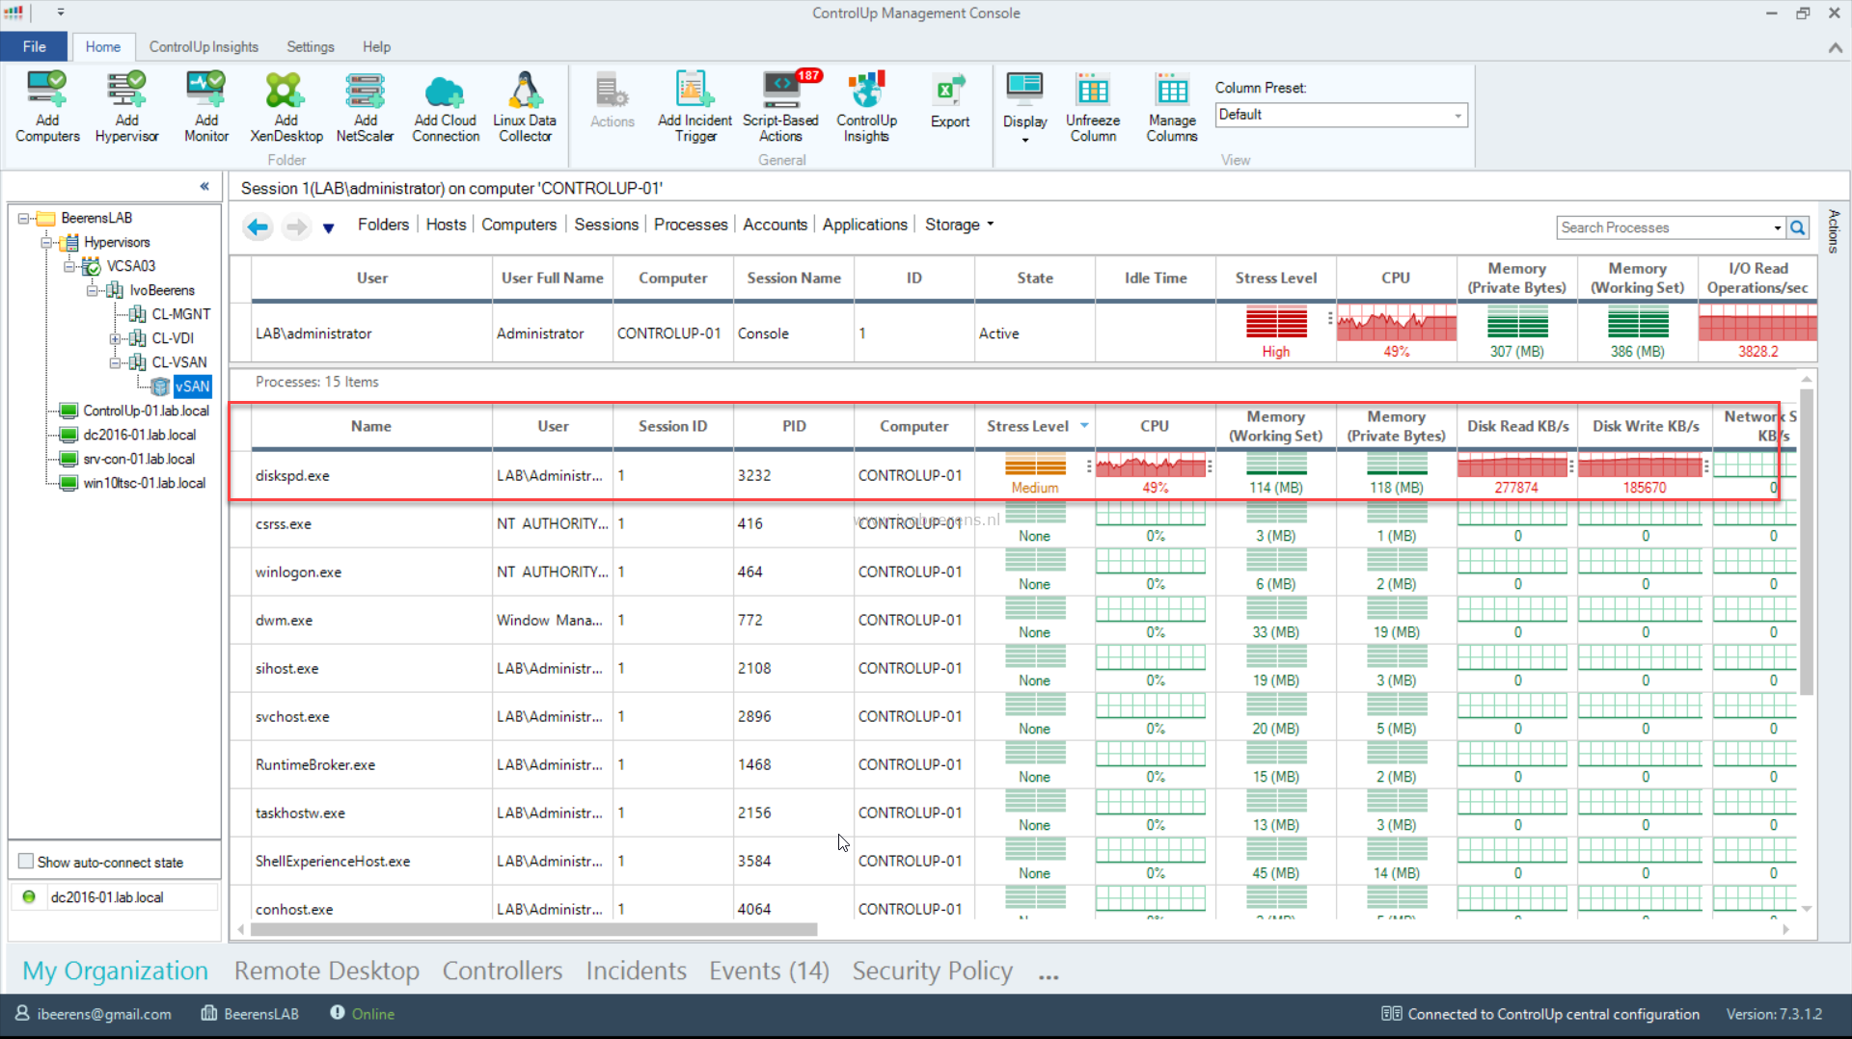Open the File menu

pyautogui.click(x=34, y=46)
